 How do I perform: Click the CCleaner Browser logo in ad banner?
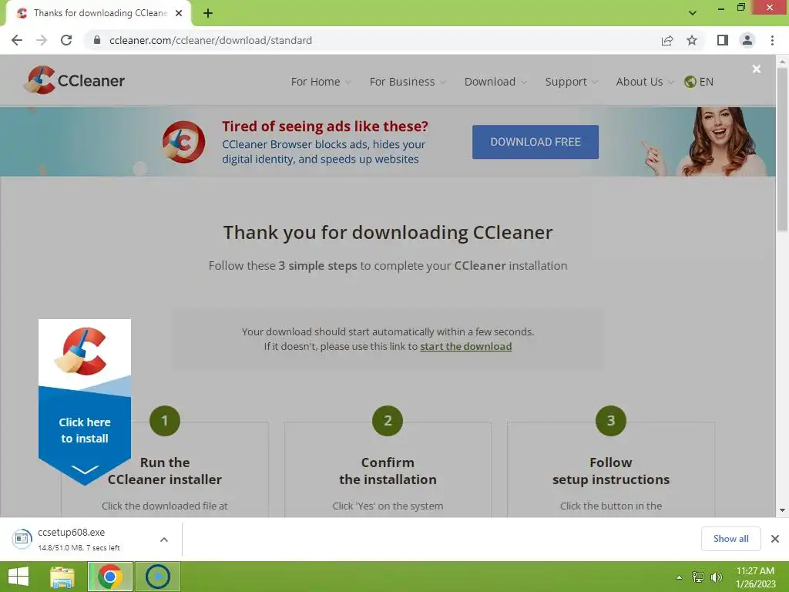183,142
